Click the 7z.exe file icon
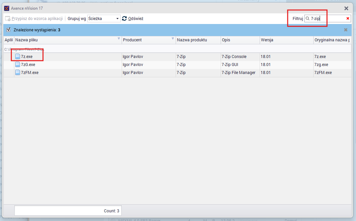 pos(18,57)
